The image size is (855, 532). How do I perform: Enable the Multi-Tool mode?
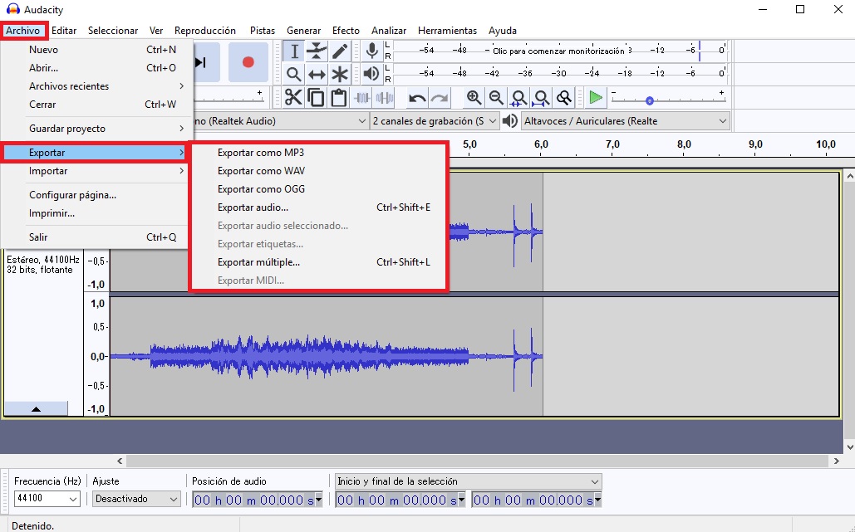point(339,75)
